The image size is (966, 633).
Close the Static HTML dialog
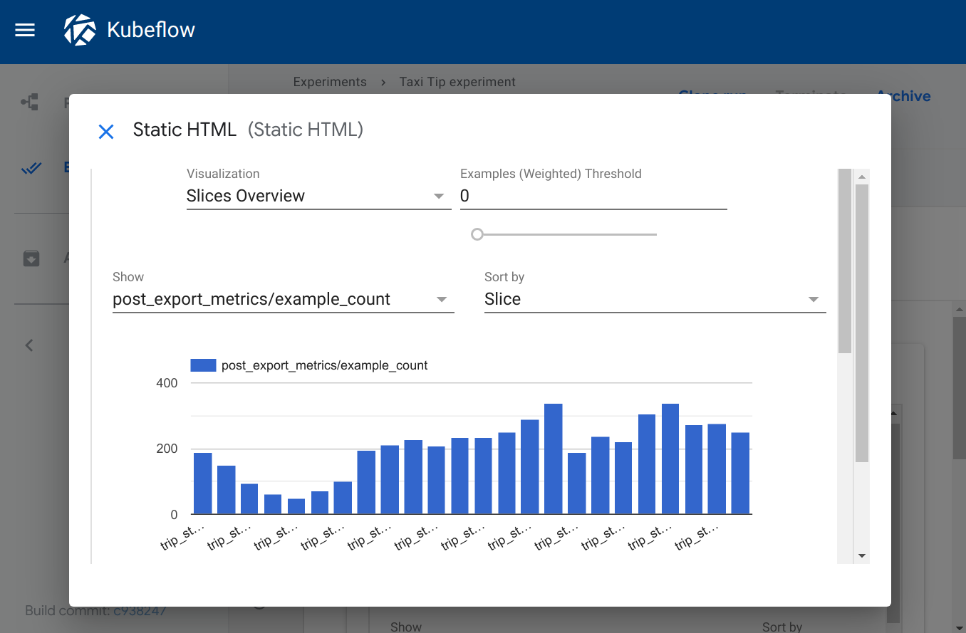pyautogui.click(x=105, y=131)
